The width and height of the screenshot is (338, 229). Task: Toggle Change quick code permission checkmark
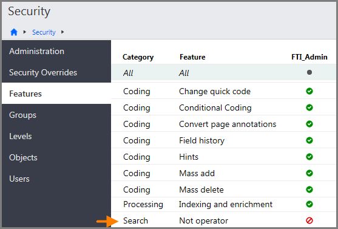(309, 91)
